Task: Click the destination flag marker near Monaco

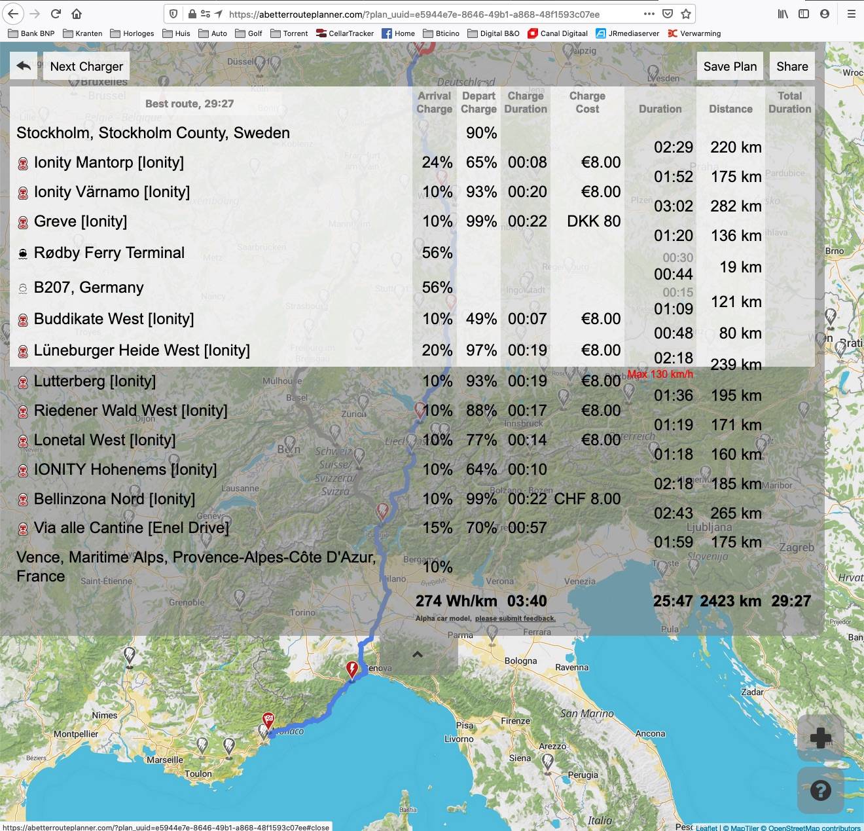Action: (268, 721)
